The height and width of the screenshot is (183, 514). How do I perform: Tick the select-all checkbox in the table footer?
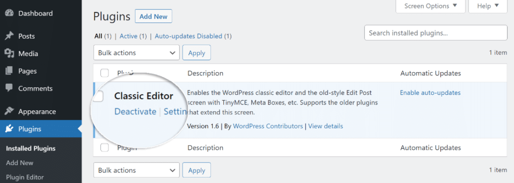(104, 147)
